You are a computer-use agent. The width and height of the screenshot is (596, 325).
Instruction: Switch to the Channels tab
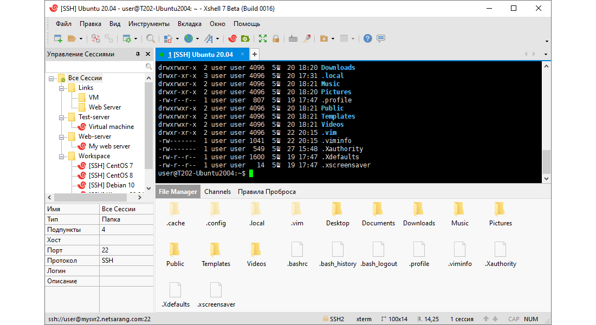tap(217, 192)
